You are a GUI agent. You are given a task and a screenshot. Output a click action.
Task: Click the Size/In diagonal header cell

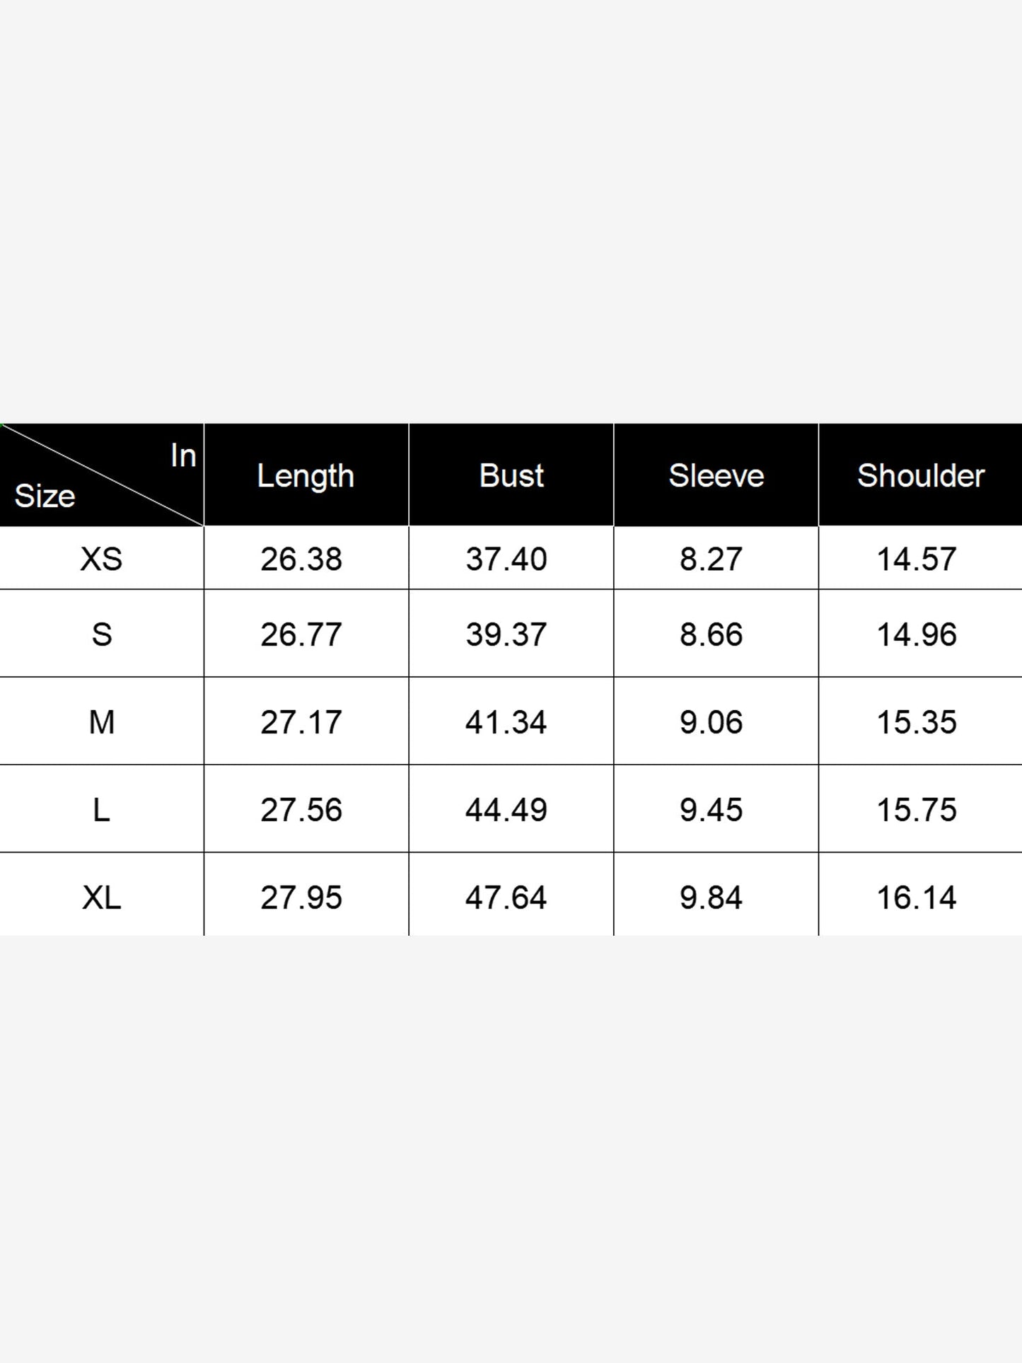(101, 475)
